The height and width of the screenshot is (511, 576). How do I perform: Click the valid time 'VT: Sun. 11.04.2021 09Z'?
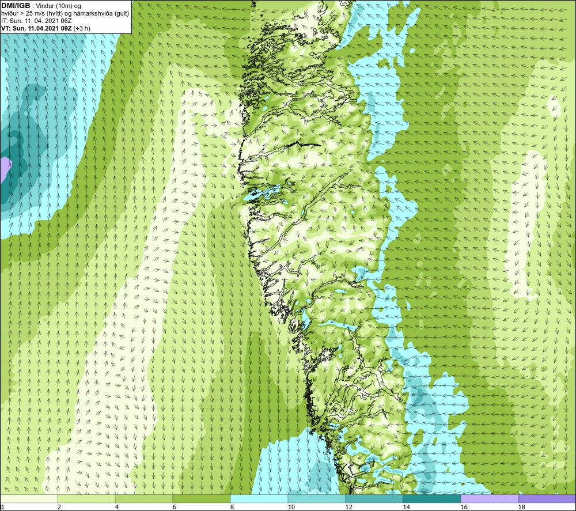(x=37, y=28)
